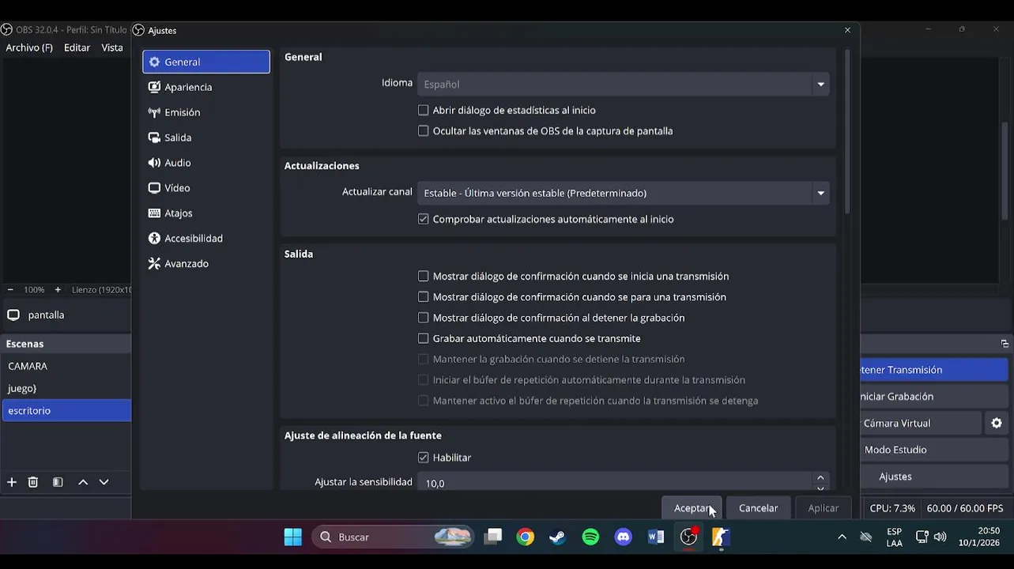
Task: Click the pantalla display capture icon
Action: coord(13,315)
